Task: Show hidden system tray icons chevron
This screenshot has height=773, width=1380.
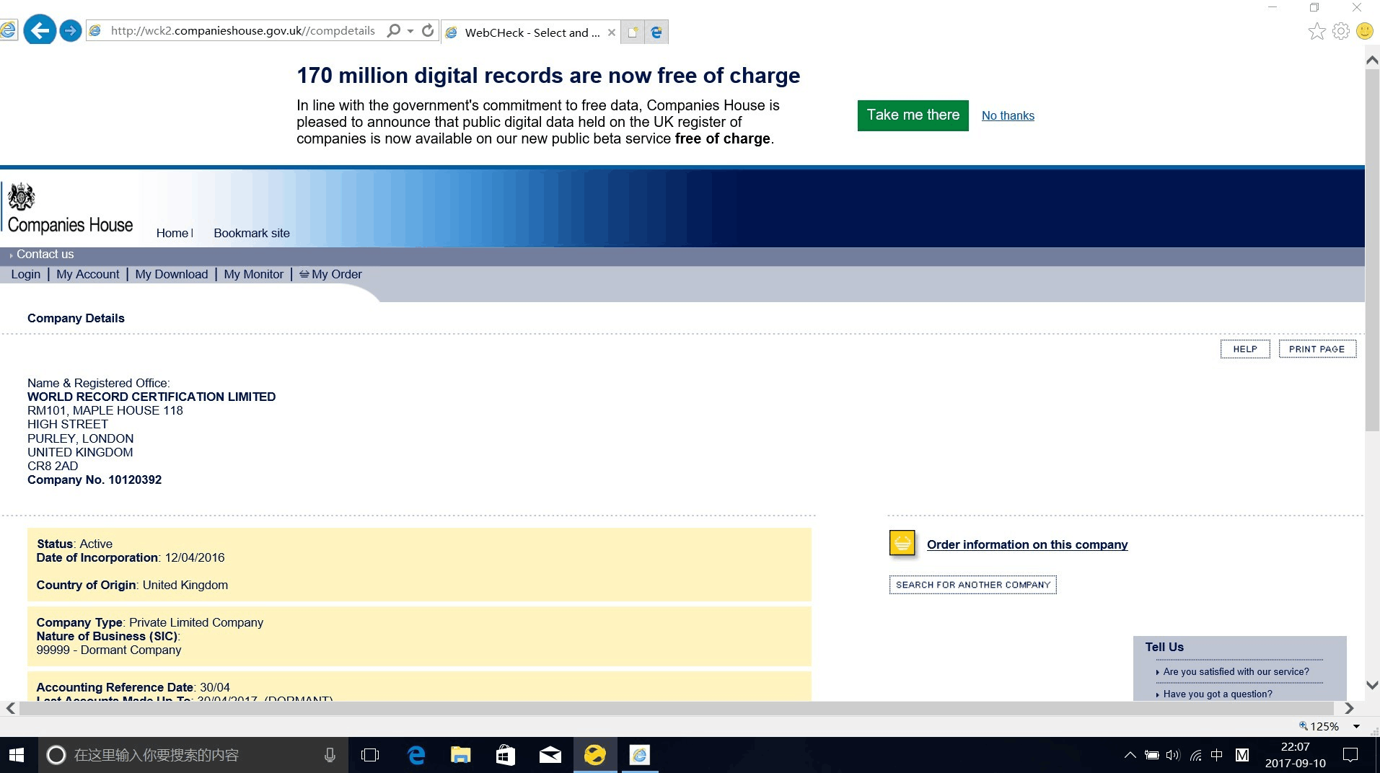Action: 1130,755
